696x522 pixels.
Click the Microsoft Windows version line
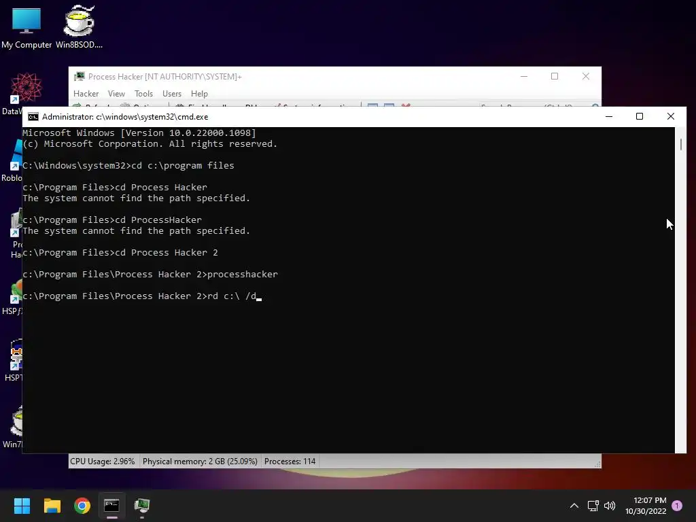tap(139, 133)
